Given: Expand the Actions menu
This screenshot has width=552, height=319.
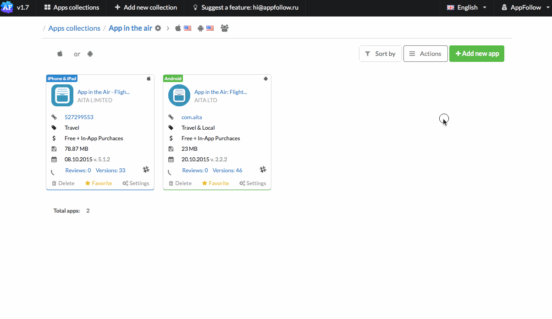Looking at the screenshot, I should click(425, 54).
